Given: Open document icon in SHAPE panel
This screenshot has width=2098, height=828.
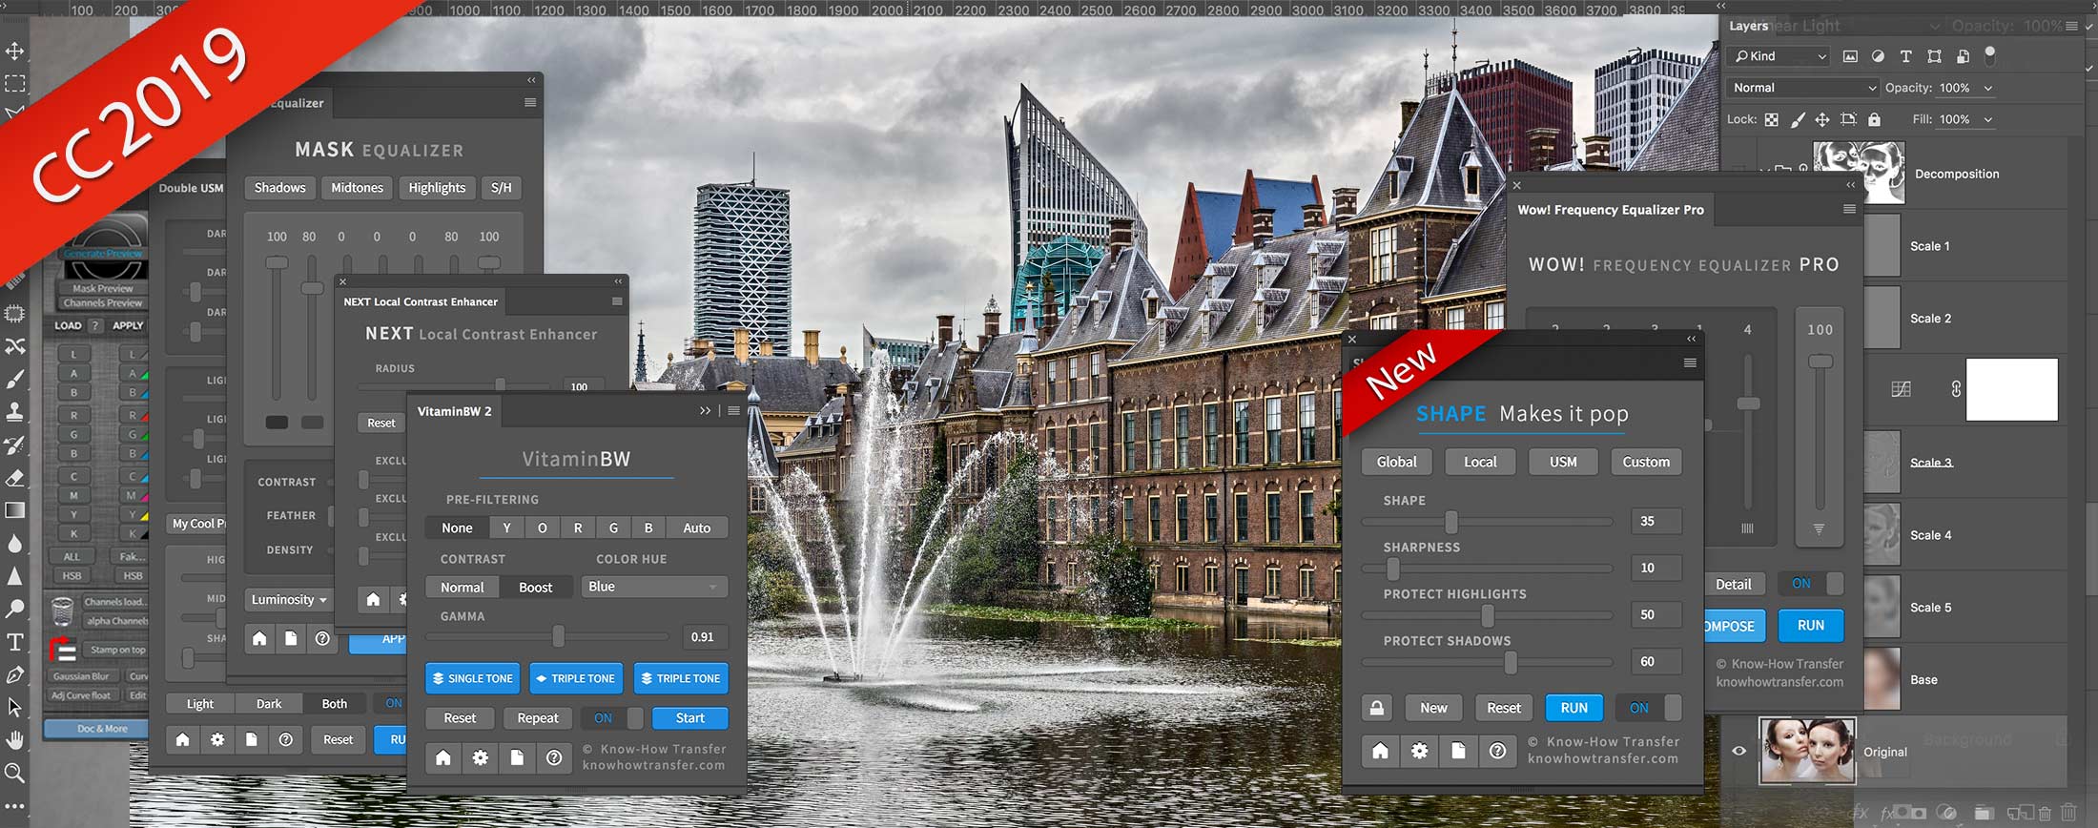Looking at the screenshot, I should (1458, 751).
